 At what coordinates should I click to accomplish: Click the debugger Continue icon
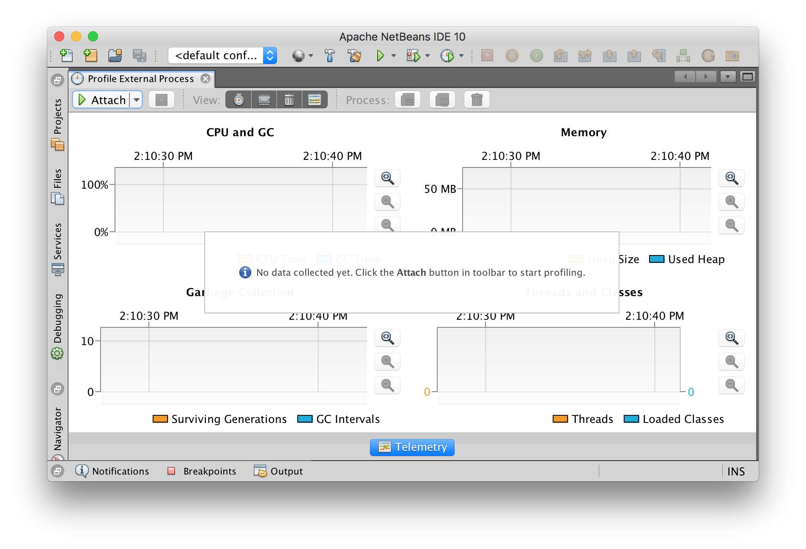coord(536,55)
